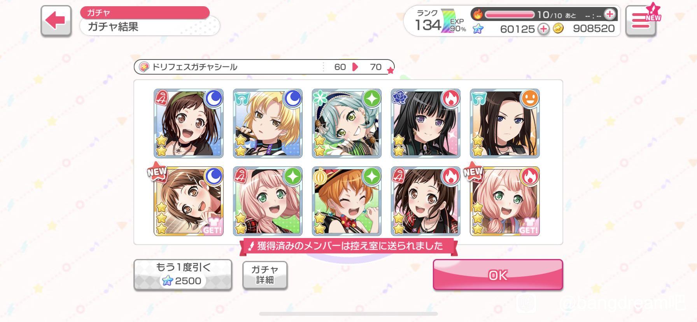Open the hamburger menu with NEW badge
Image resolution: width=697 pixels, height=322 pixels.
[641, 21]
